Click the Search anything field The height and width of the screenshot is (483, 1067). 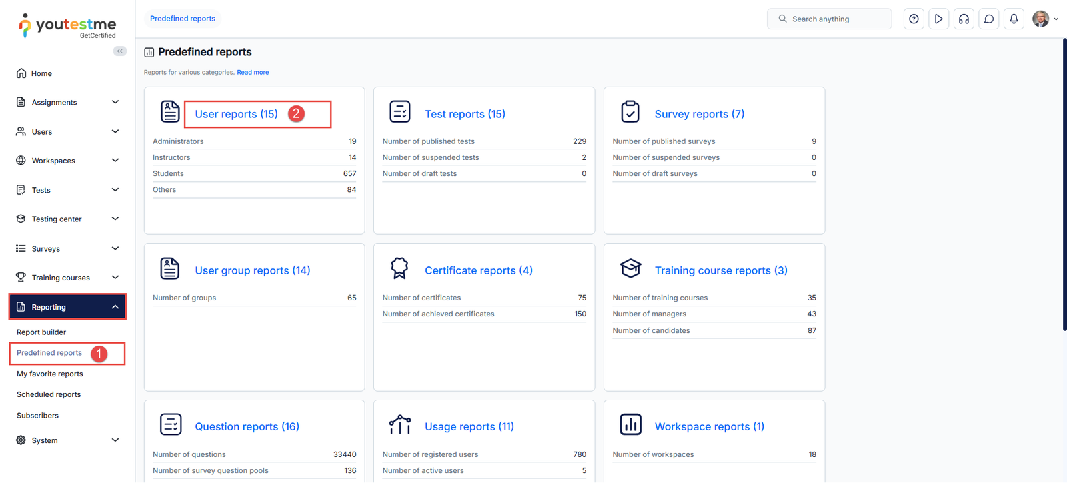(830, 19)
